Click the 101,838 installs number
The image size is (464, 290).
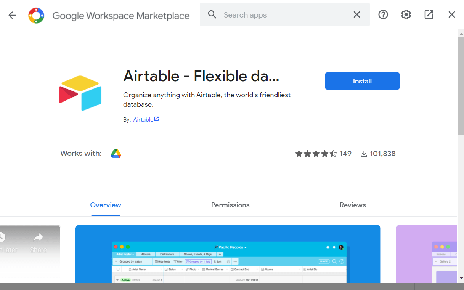coord(383,154)
